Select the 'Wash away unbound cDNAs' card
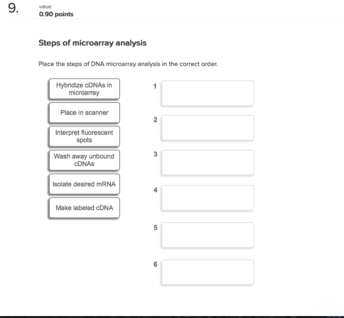The image size is (344, 318). (84, 160)
